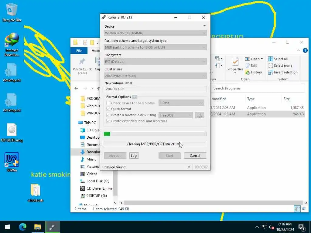Click Explorer back navigation arrow

pos(76,88)
